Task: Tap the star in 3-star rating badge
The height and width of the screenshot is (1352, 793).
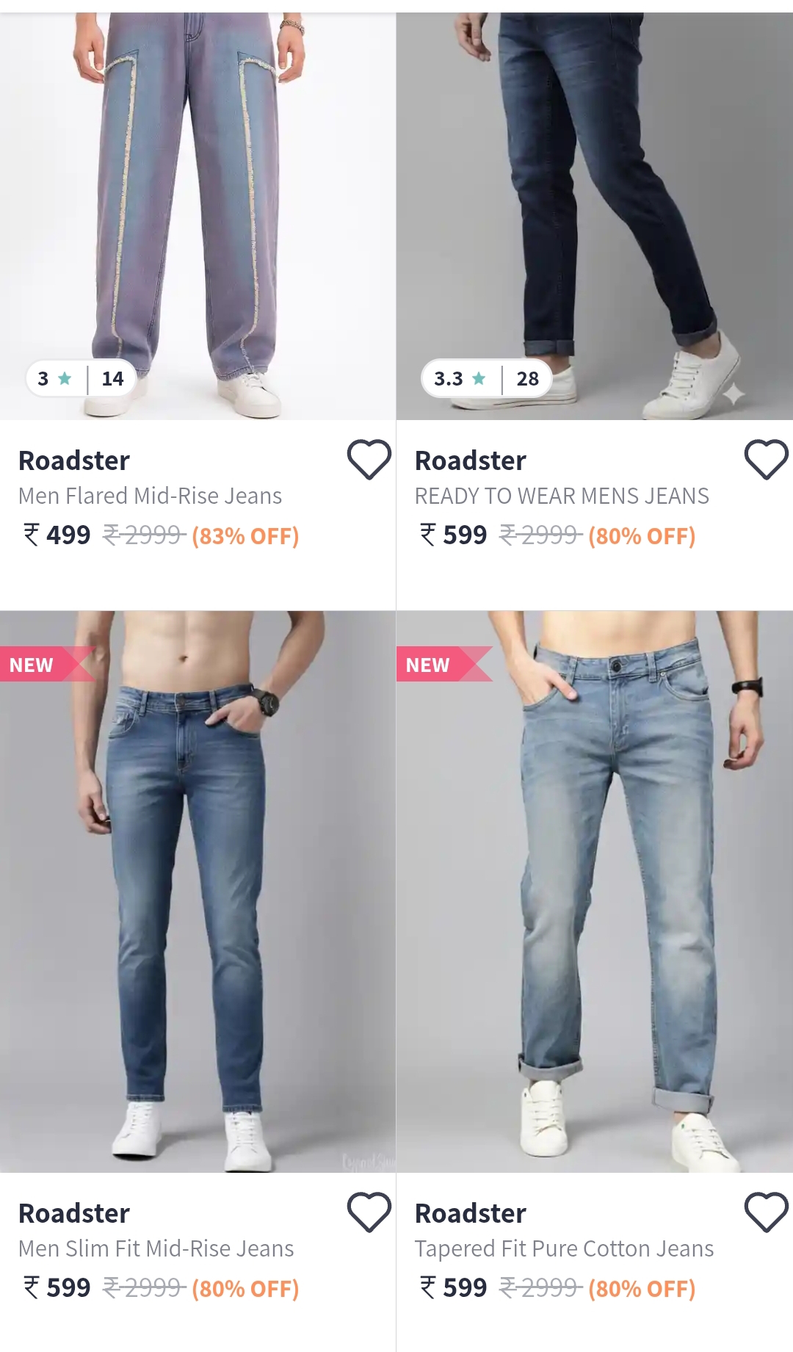Action: click(x=65, y=378)
